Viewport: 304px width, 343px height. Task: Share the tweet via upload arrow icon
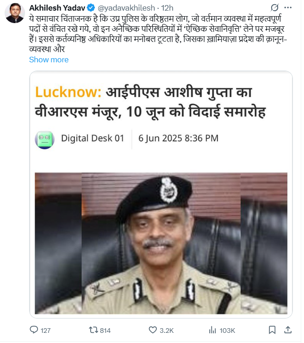[x=288, y=330]
